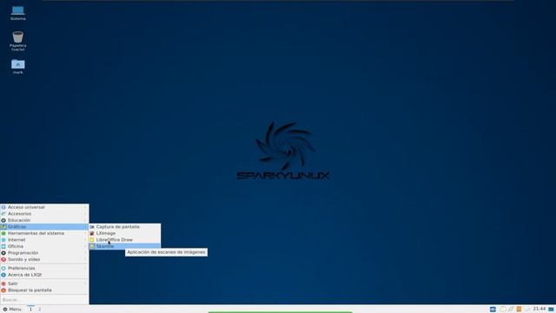The width and height of the screenshot is (556, 313).
Task: Open the Sistema desktop icon
Action: point(17,13)
